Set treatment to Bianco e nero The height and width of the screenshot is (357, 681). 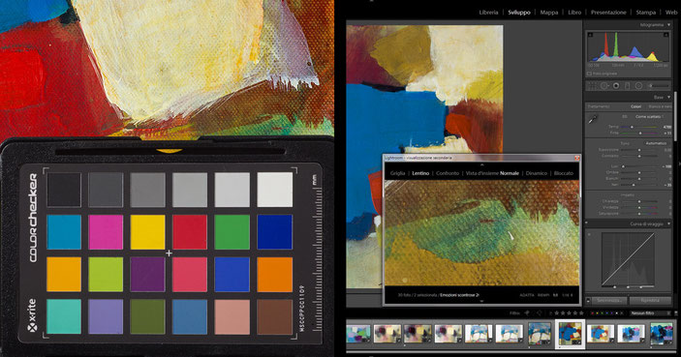coord(660,106)
